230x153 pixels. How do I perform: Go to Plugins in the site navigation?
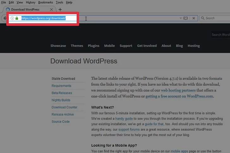[x=94, y=46]
